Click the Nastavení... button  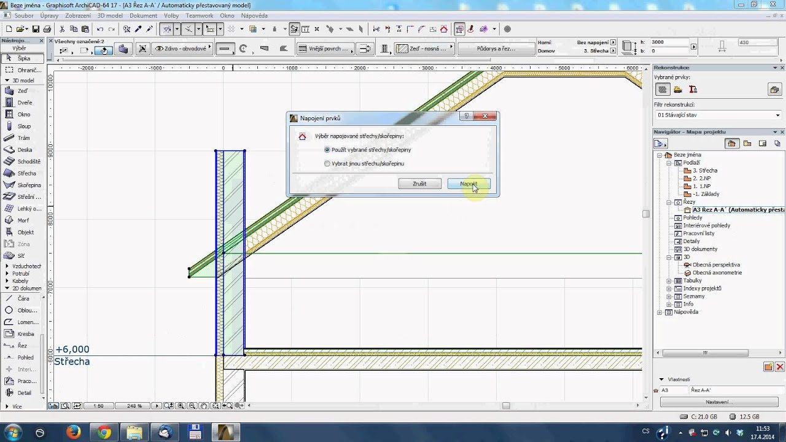[719, 402]
